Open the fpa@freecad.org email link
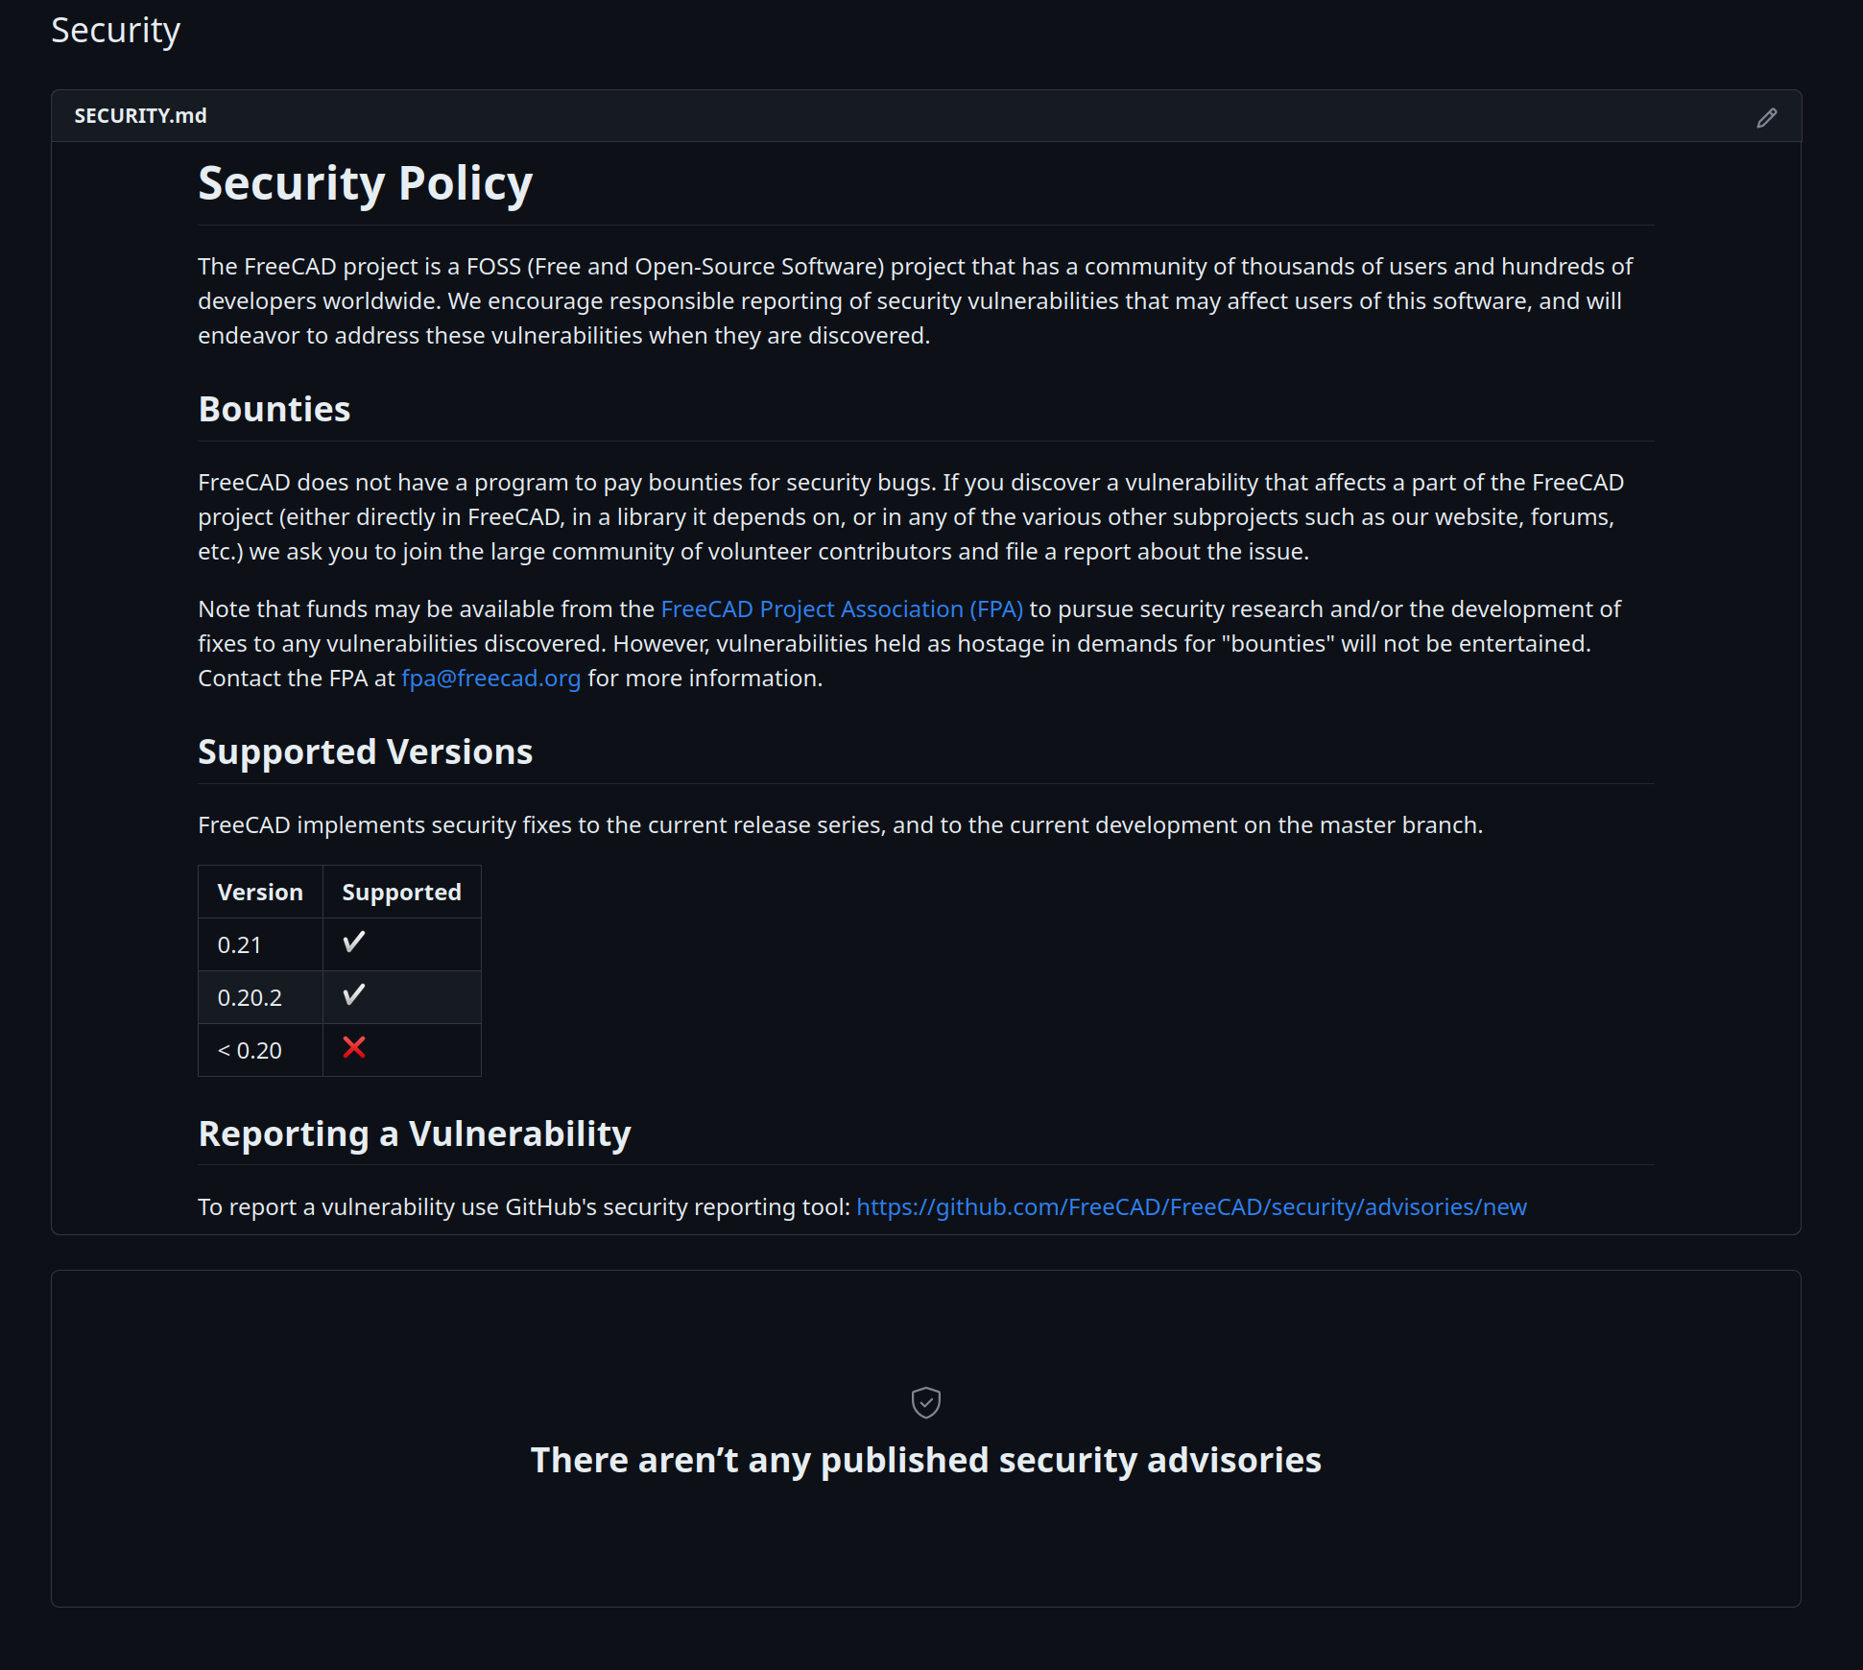The width and height of the screenshot is (1863, 1670). pos(490,678)
